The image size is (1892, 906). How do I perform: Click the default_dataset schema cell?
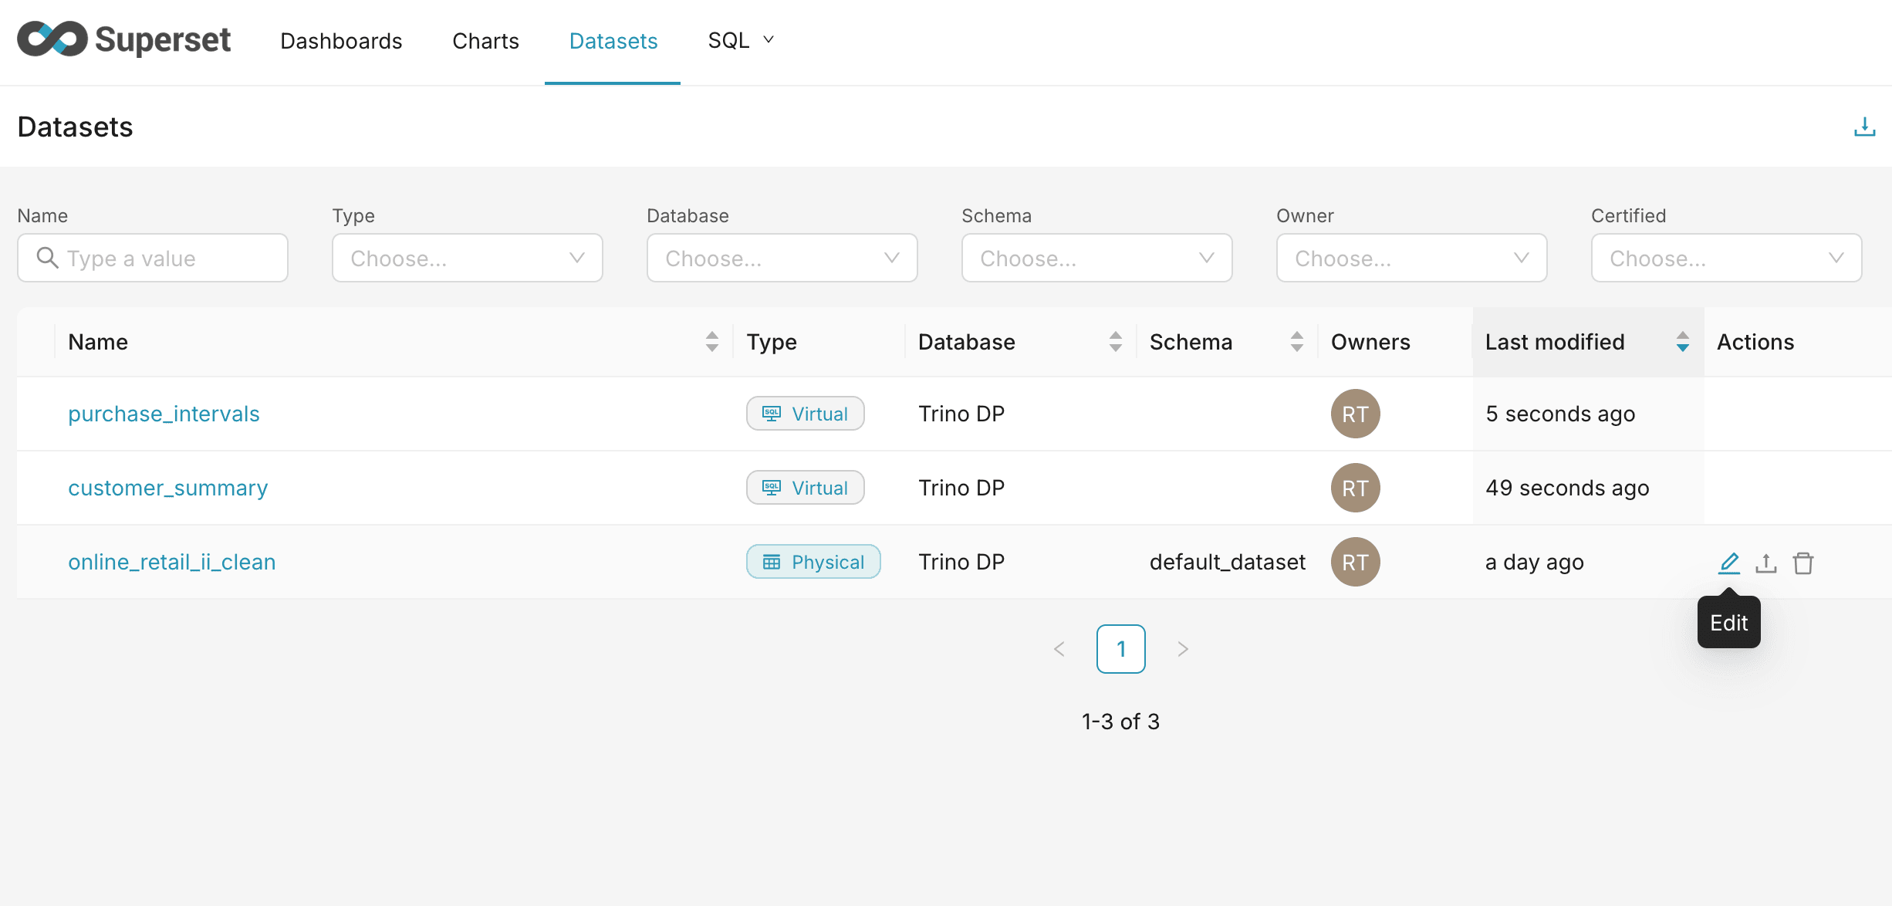[1228, 562]
